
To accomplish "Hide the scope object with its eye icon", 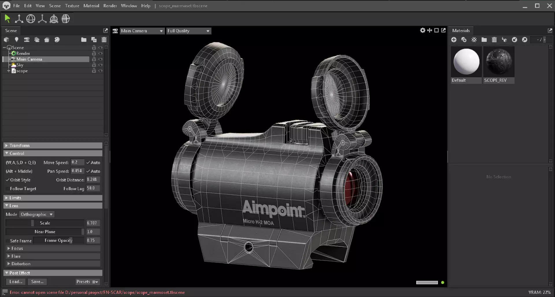I will 101,71.
